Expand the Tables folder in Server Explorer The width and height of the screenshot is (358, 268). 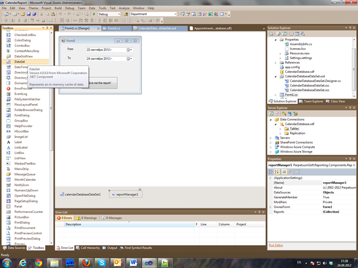281,128
